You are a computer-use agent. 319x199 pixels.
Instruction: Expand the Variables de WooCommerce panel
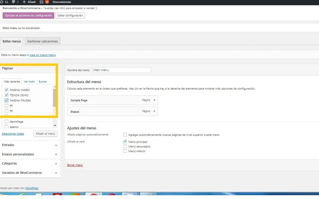[x=56, y=173]
